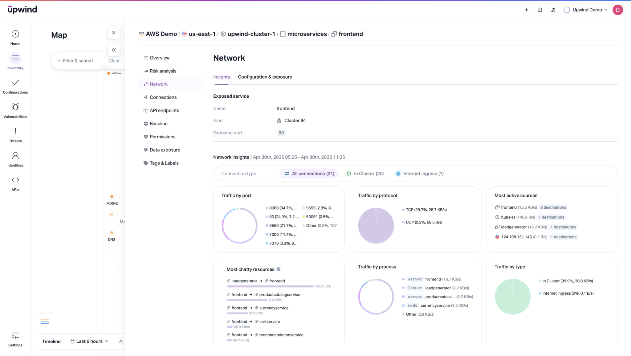
Task: Open the map legend colored-lines control
Action: click(x=45, y=321)
